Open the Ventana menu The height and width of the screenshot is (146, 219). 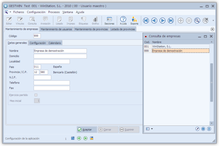click(x=67, y=12)
